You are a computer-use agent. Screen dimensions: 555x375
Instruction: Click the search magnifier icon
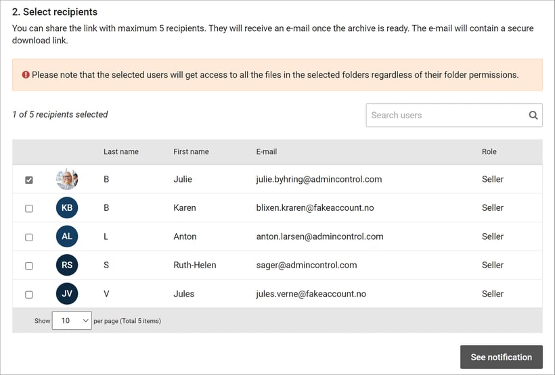[x=533, y=115]
